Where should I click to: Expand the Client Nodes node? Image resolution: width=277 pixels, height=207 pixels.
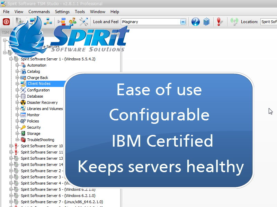(17, 83)
